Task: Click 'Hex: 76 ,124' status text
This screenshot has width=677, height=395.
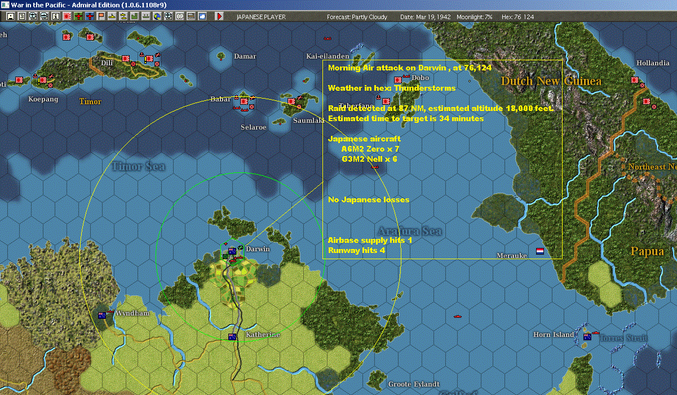Action: pos(516,17)
